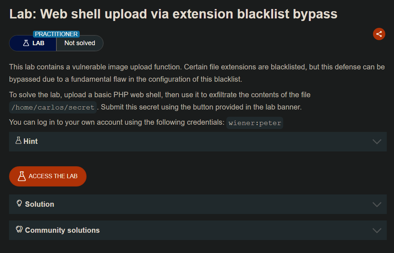Open the Community solutions heading text
Viewport: 394px width, 253px height.
pyautogui.click(x=62, y=230)
